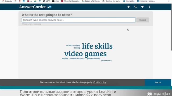Open help via the question mark icon

pos(149,7)
